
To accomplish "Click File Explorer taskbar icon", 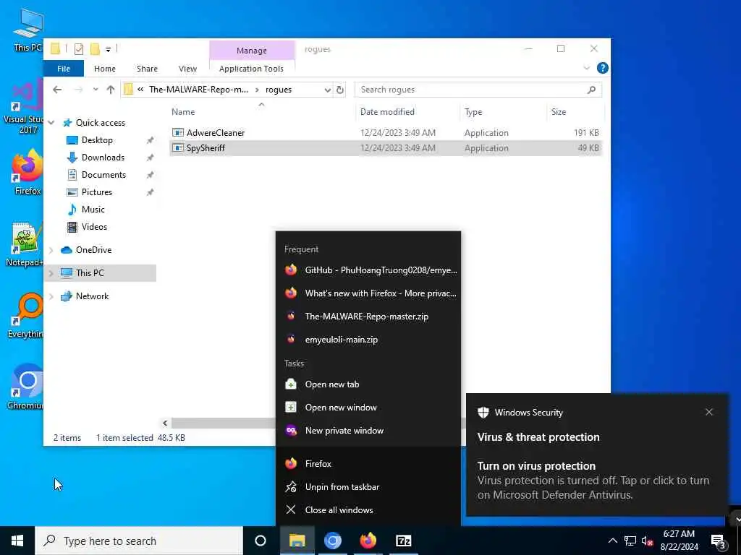I will coord(297,541).
